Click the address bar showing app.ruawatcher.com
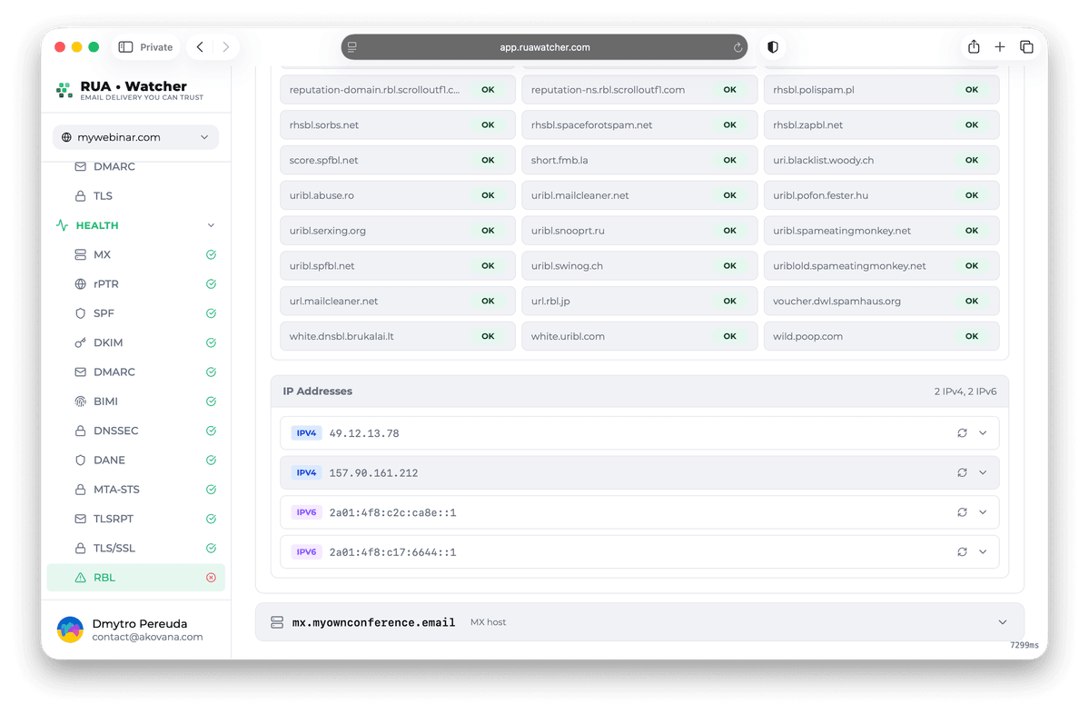This screenshot has height=714, width=1089. [x=545, y=46]
